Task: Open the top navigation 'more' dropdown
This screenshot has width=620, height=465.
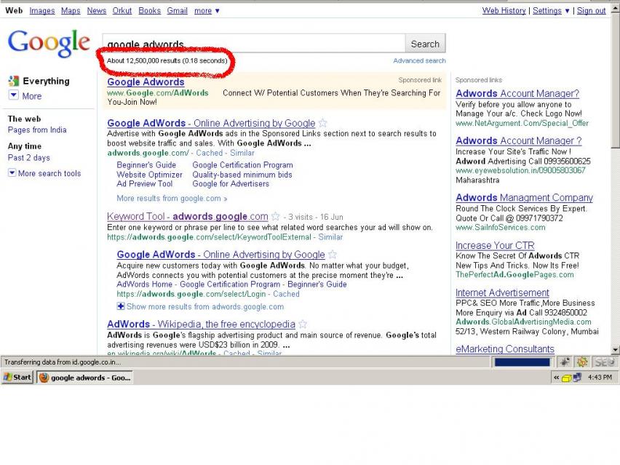Action: coord(207,11)
